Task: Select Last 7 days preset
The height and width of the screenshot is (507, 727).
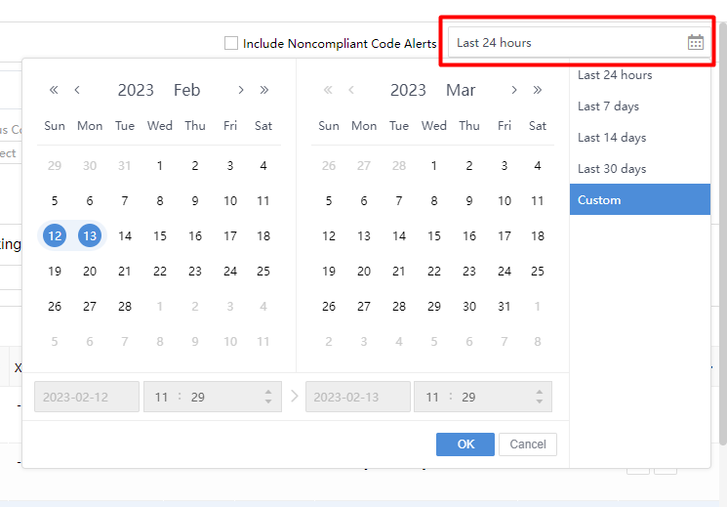Action: (608, 106)
